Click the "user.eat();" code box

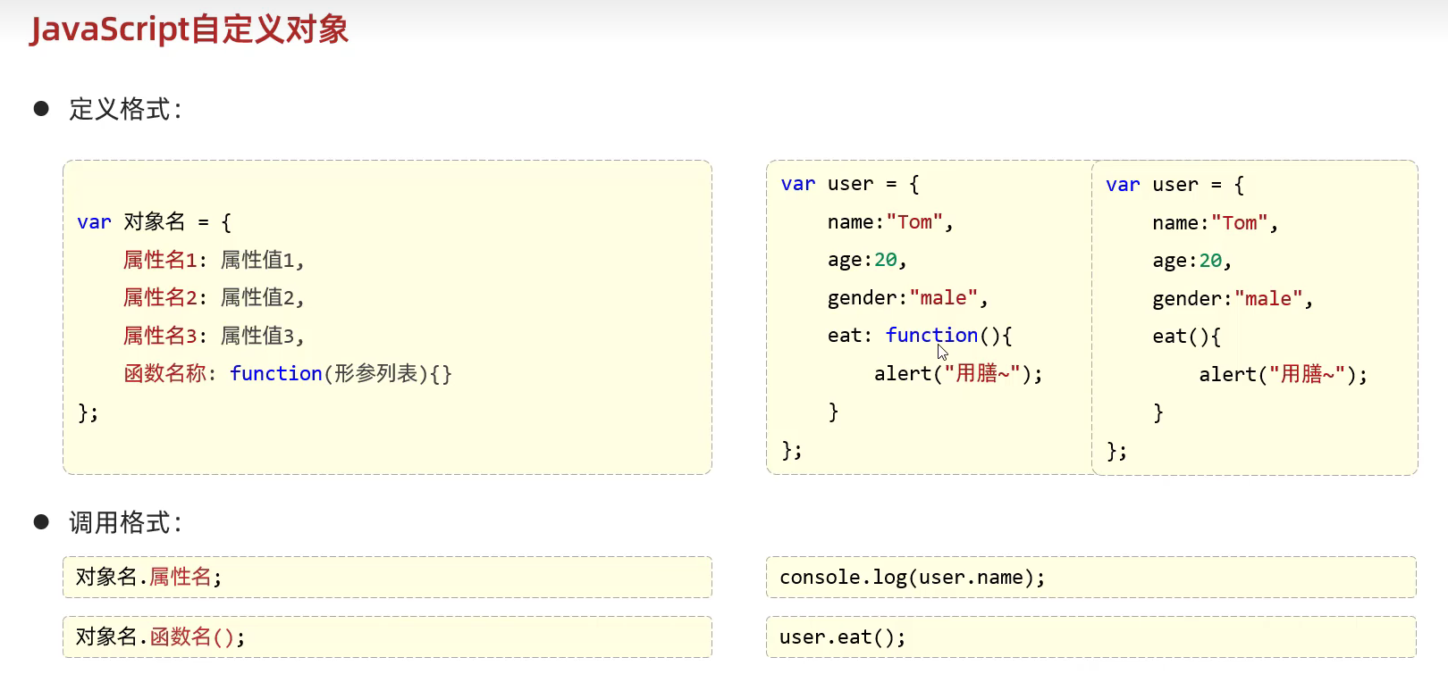pos(1090,637)
